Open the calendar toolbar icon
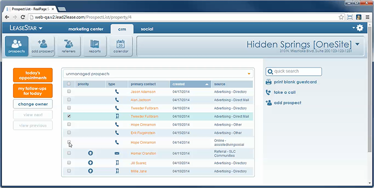374x188 pixels. tap(121, 46)
